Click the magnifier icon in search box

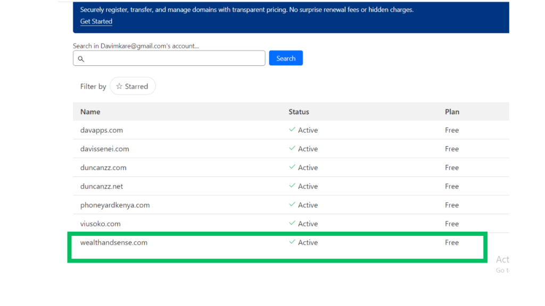(x=81, y=59)
